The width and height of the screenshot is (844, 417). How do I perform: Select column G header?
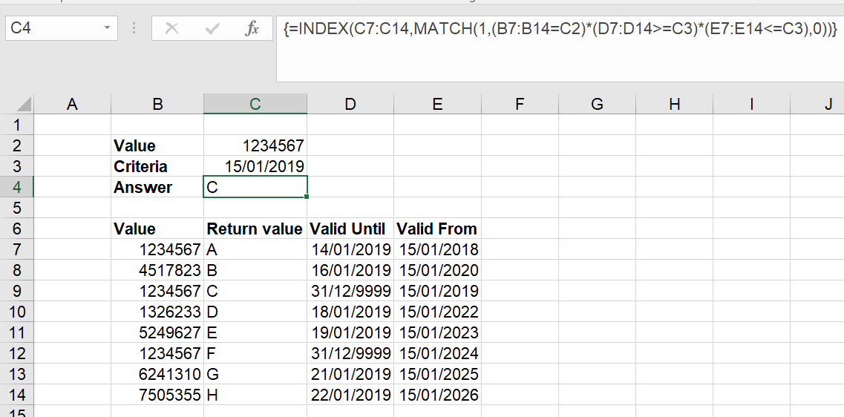coord(597,104)
